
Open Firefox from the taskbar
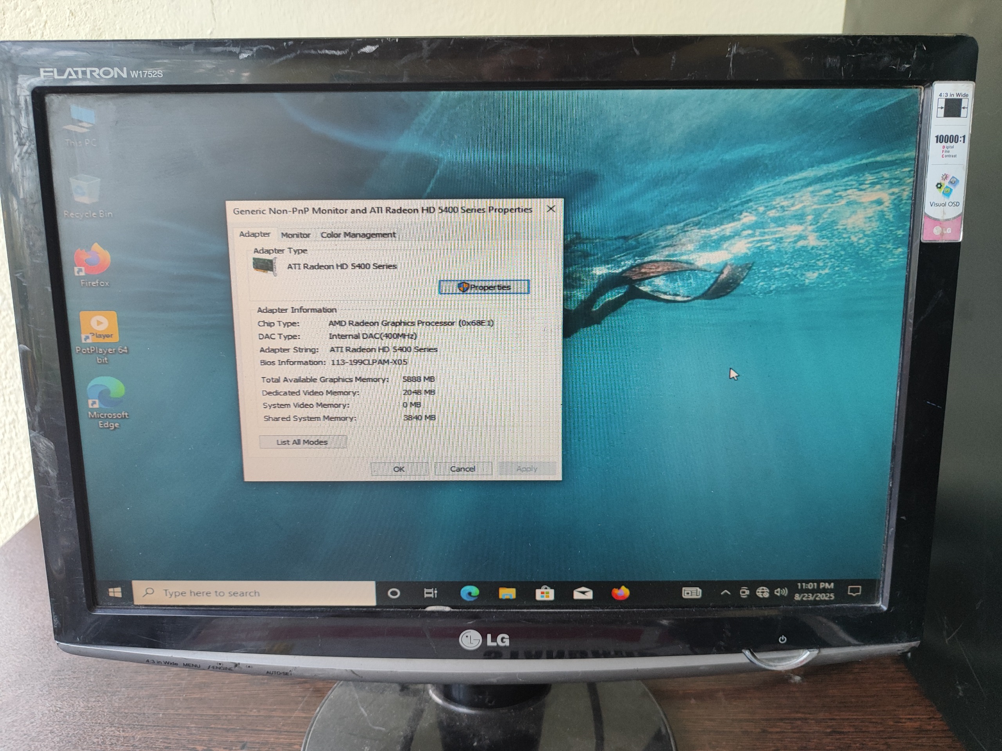[620, 593]
